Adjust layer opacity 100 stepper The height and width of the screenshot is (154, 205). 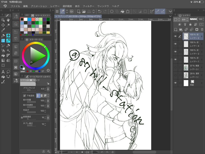click(x=203, y=19)
